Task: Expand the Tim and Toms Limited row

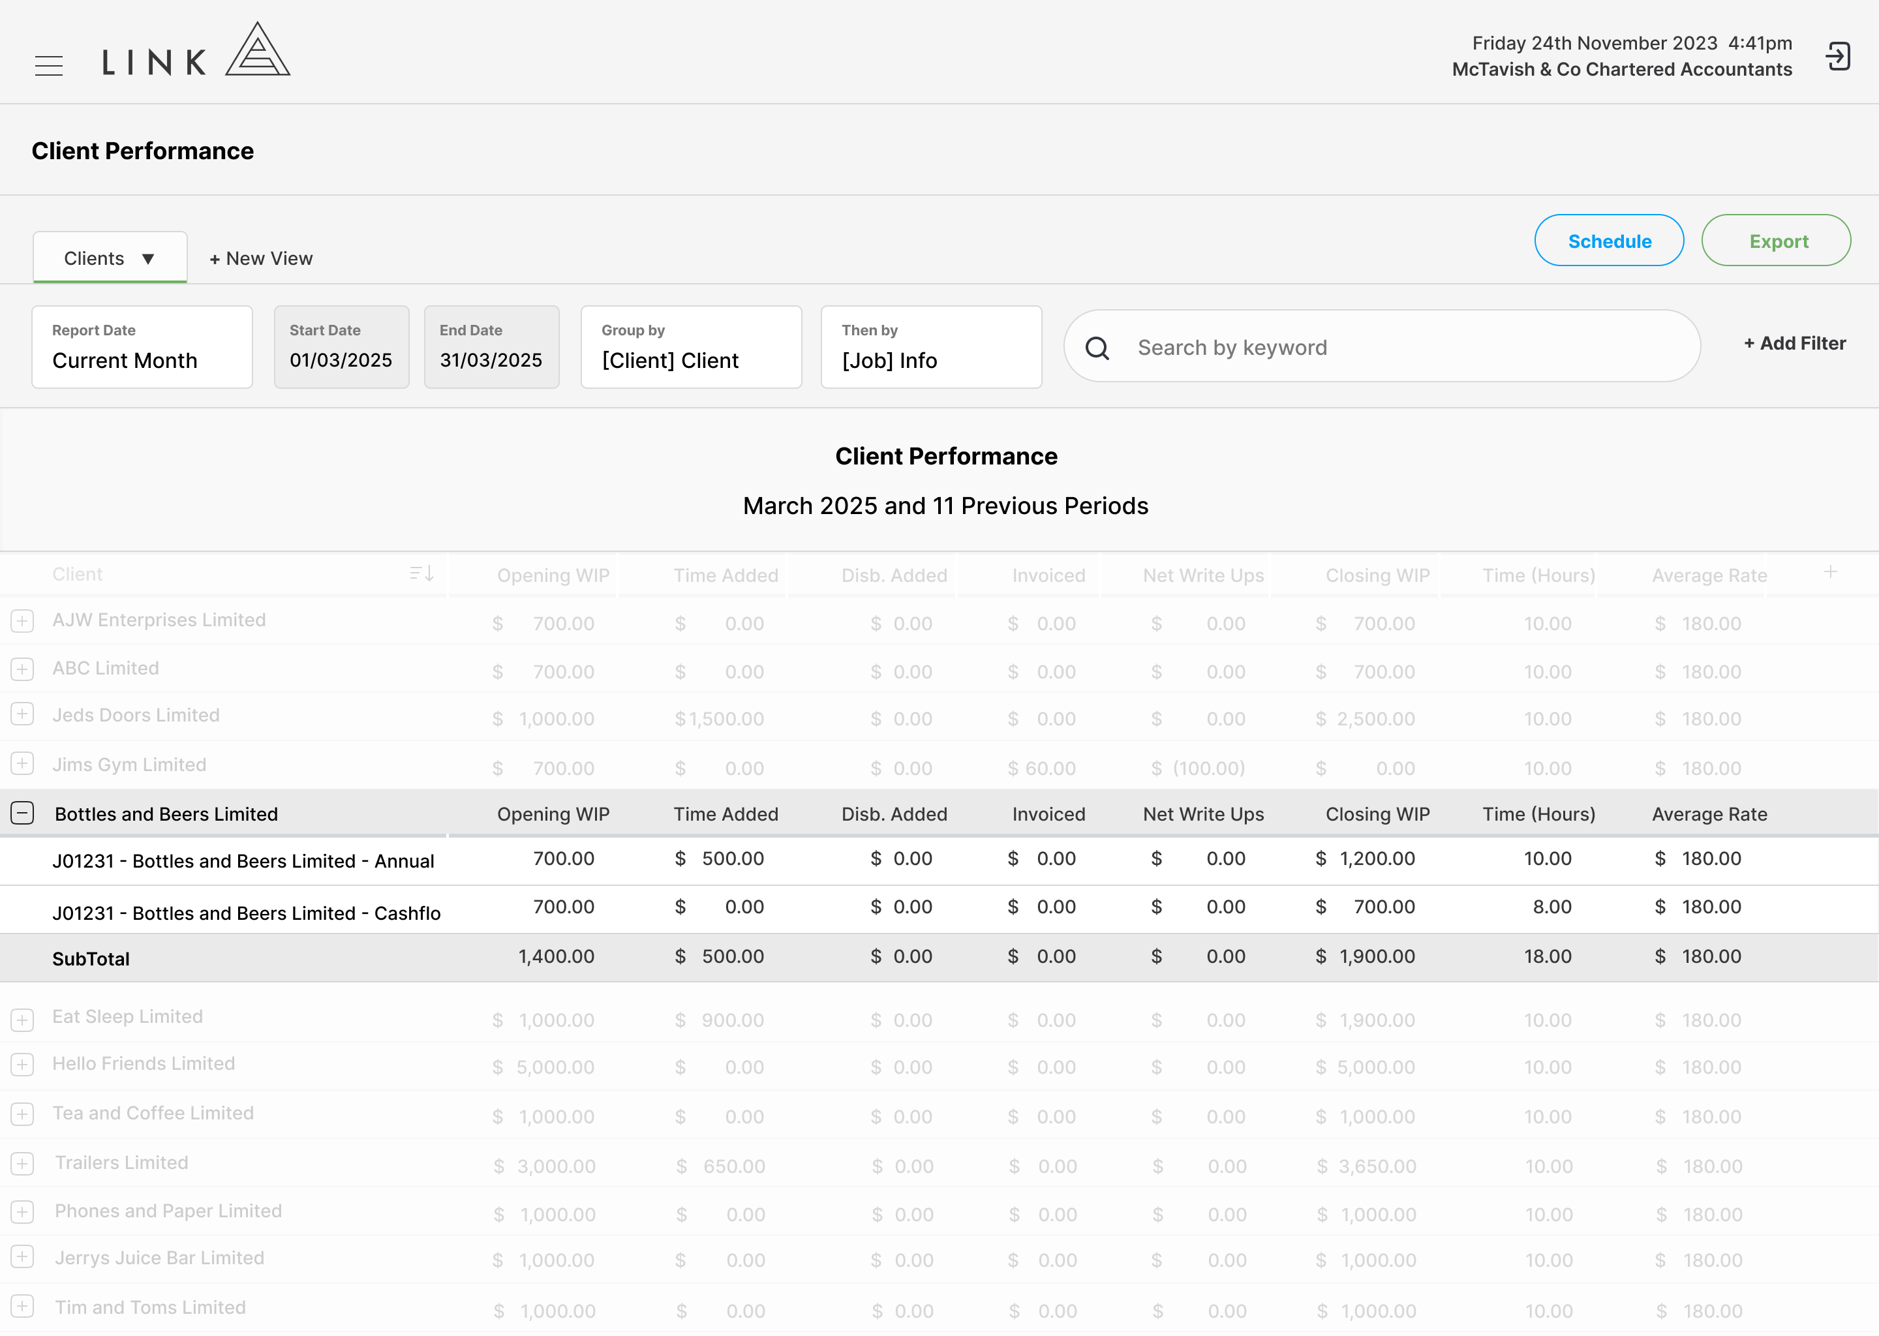Action: click(x=22, y=1307)
